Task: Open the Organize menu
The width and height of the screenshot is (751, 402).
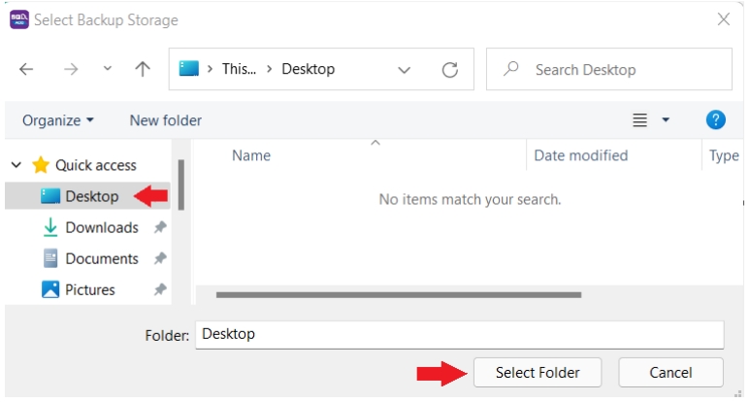Action: pos(58,120)
